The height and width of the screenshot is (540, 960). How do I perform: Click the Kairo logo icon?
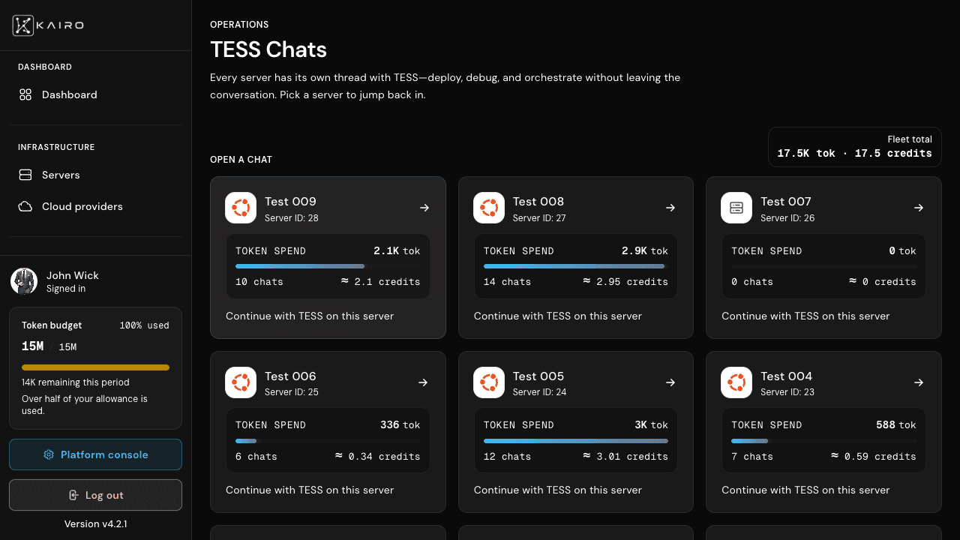click(x=23, y=25)
